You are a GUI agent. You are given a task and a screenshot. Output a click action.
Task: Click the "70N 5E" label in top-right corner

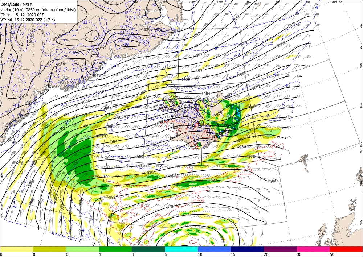click(337, 1)
